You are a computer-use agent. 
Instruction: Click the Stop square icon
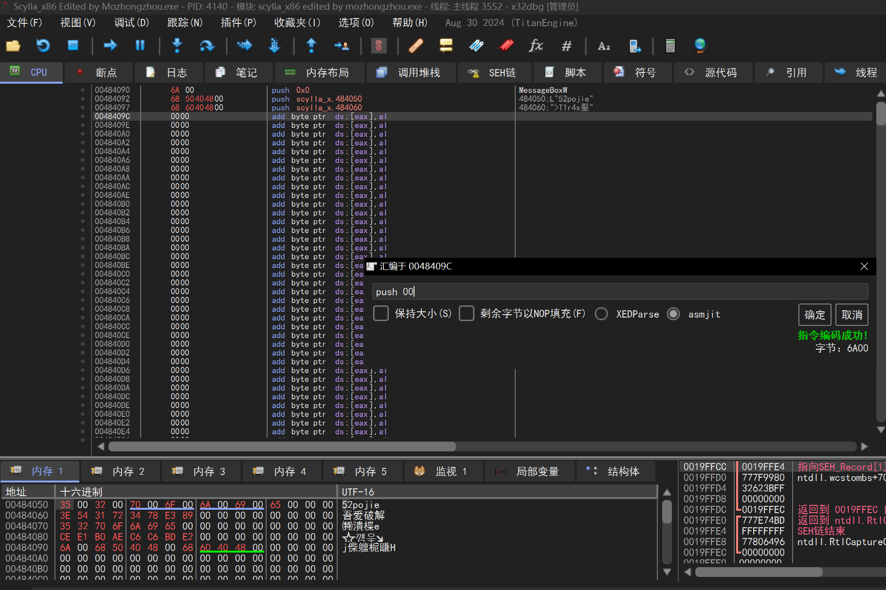point(73,45)
